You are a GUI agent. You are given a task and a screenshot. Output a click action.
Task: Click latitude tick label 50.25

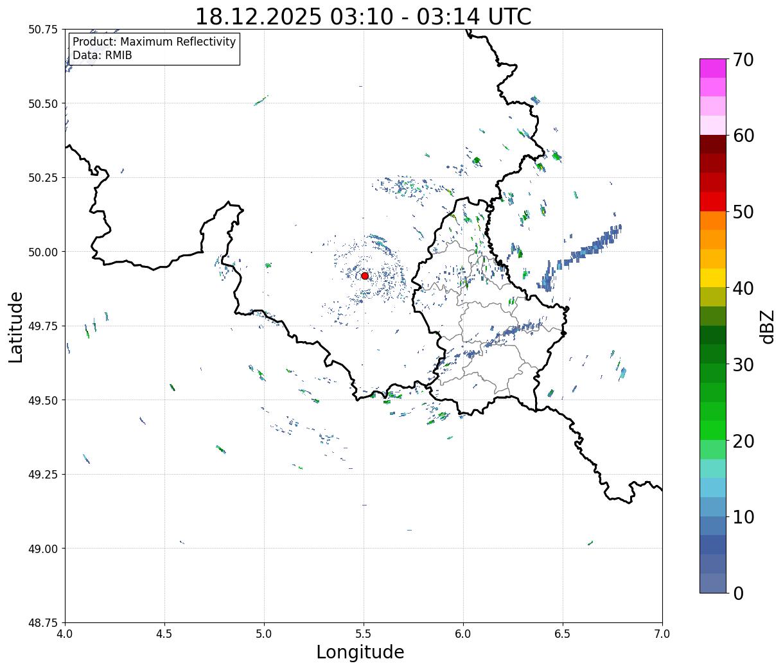[x=42, y=178]
